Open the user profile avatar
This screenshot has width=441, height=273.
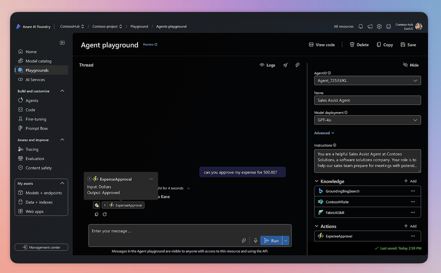pos(419,26)
